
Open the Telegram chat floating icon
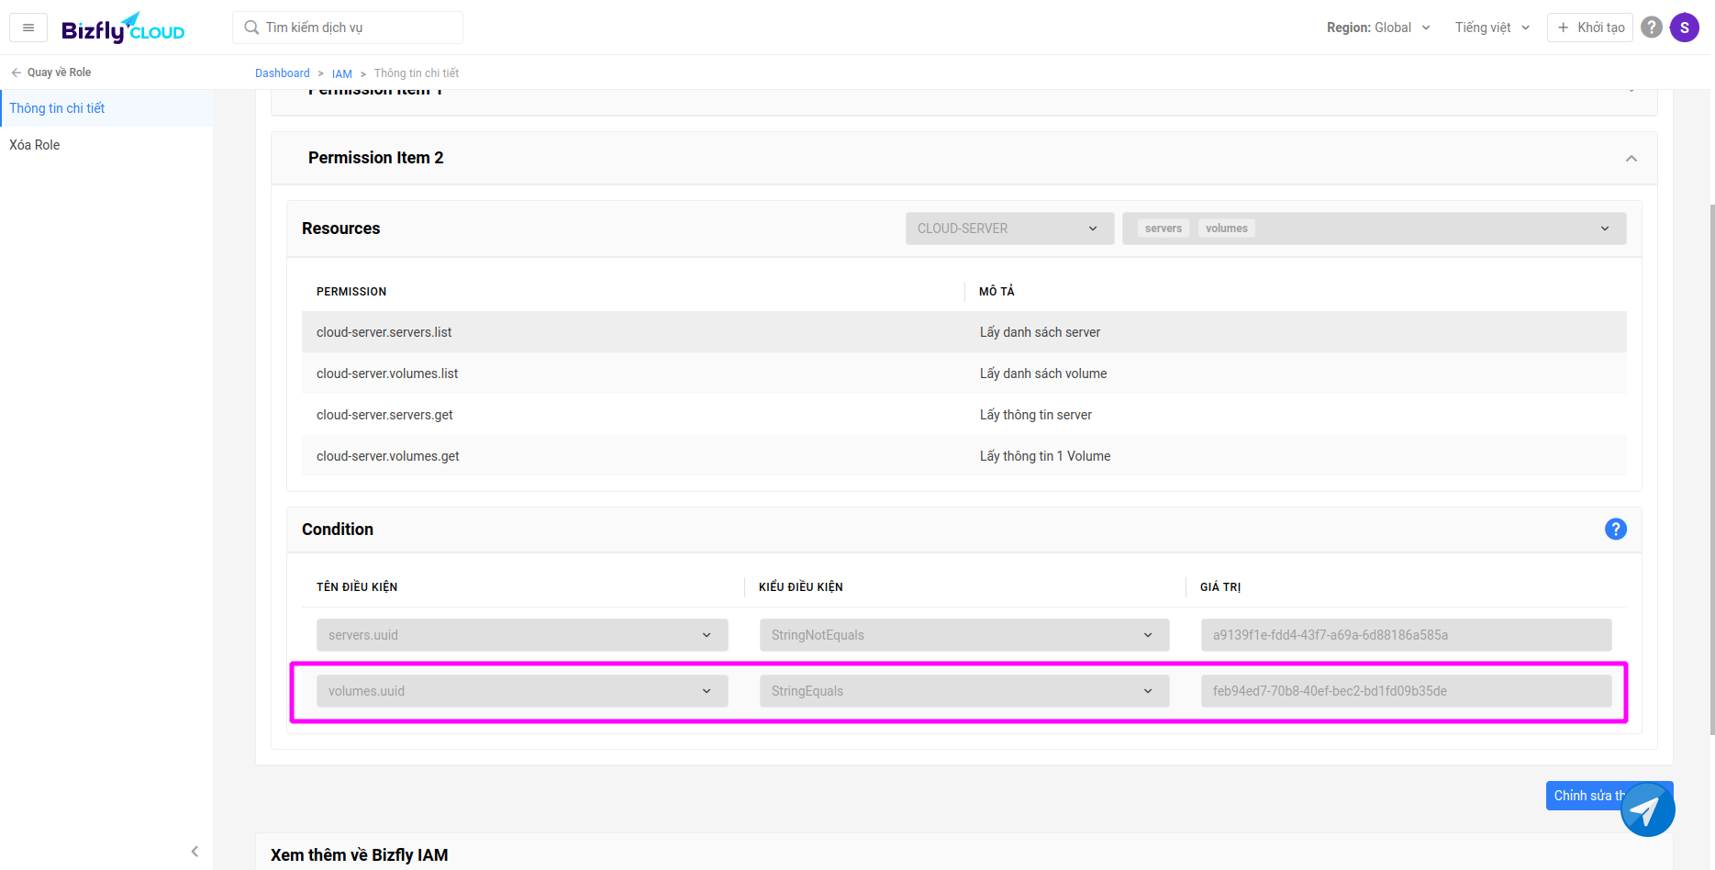1647,809
